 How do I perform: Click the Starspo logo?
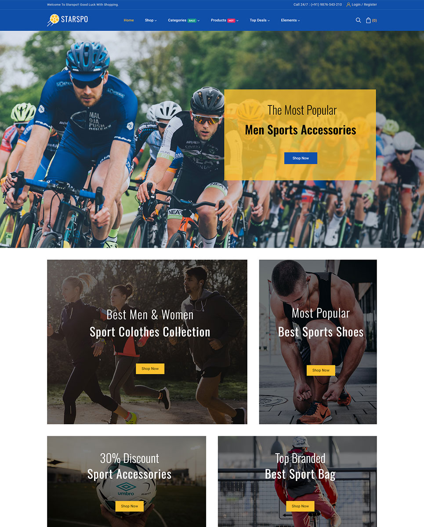[x=68, y=20]
